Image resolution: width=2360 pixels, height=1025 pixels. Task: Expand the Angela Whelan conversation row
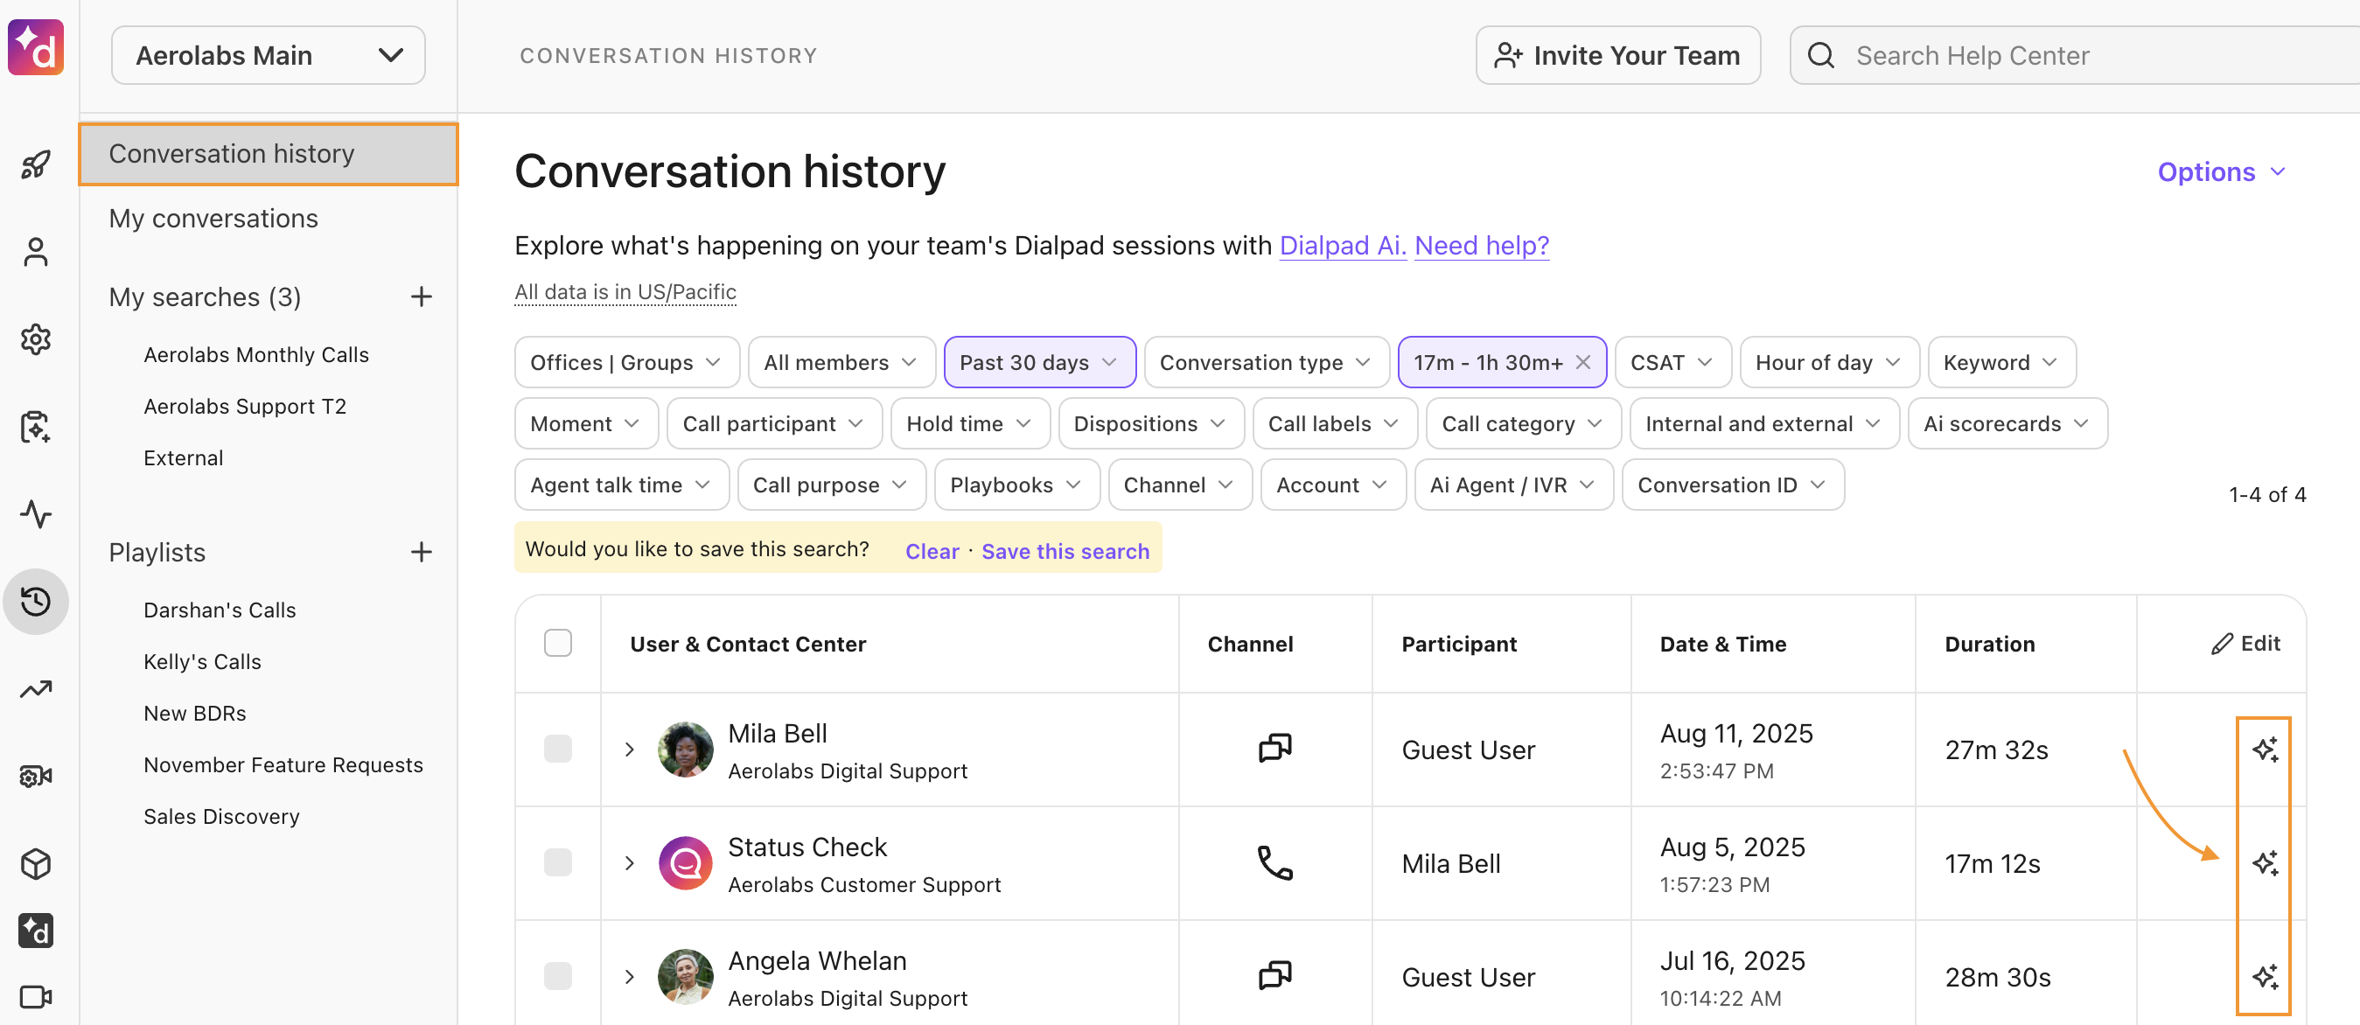[630, 978]
